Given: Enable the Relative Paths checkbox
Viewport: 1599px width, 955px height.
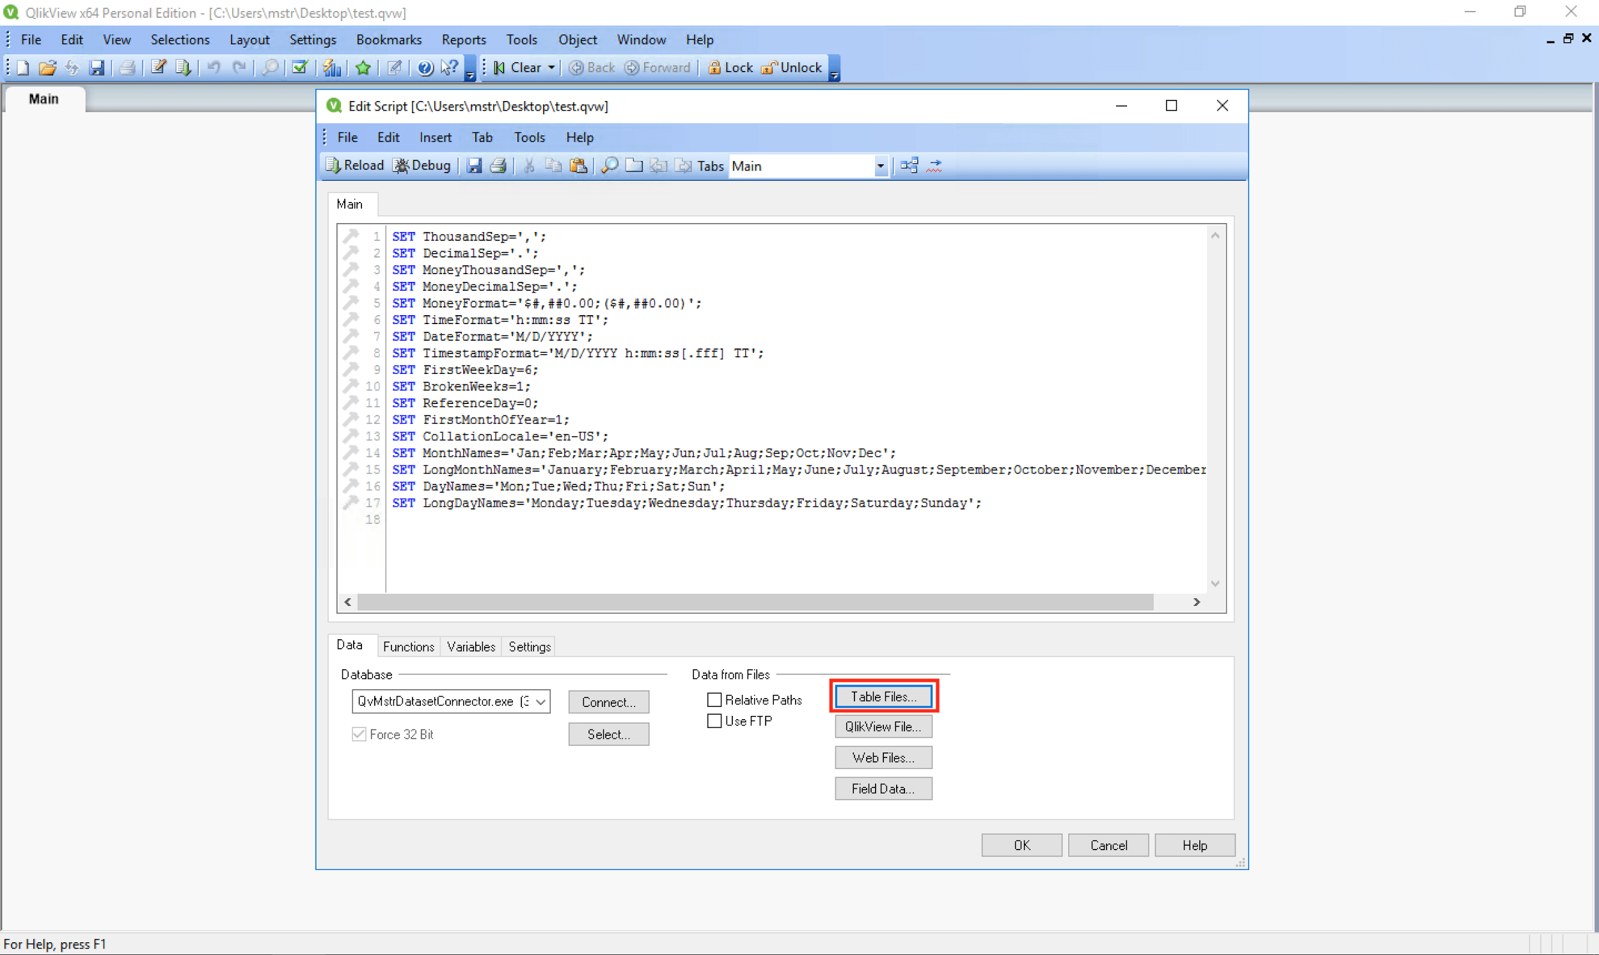Looking at the screenshot, I should [x=714, y=699].
